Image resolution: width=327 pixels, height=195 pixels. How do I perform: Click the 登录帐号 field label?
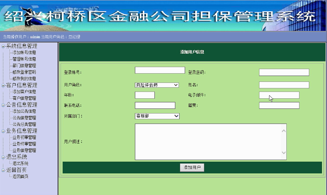73,73
